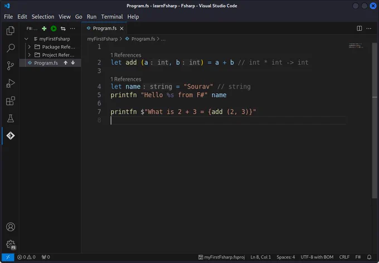The height and width of the screenshot is (263, 379).
Task: Select the F# Ionide activity bar icon
Action: (x=11, y=135)
